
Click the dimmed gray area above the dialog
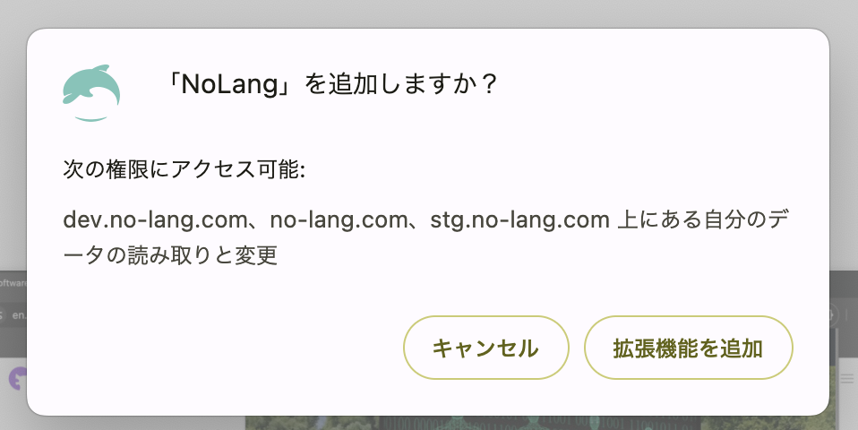(429, 13)
